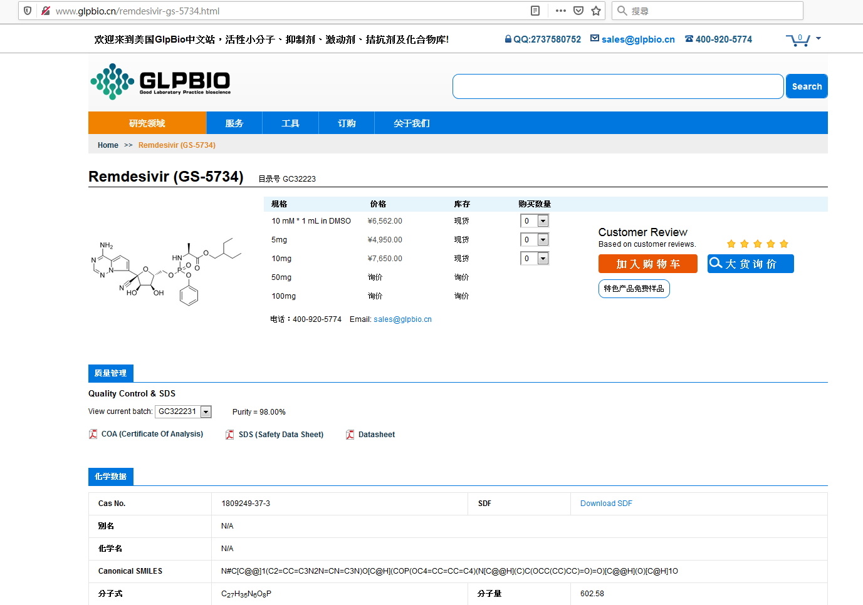The height and width of the screenshot is (605, 863).
Task: Click the QQ lock icon in header
Action: pyautogui.click(x=508, y=39)
